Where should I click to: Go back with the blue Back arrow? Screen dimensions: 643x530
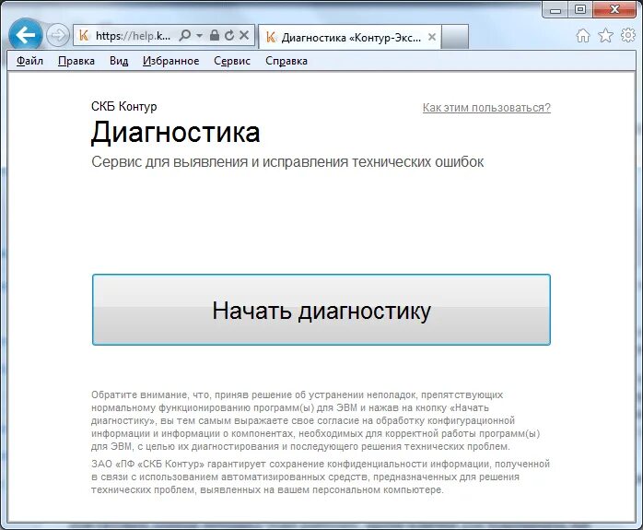[x=26, y=35]
